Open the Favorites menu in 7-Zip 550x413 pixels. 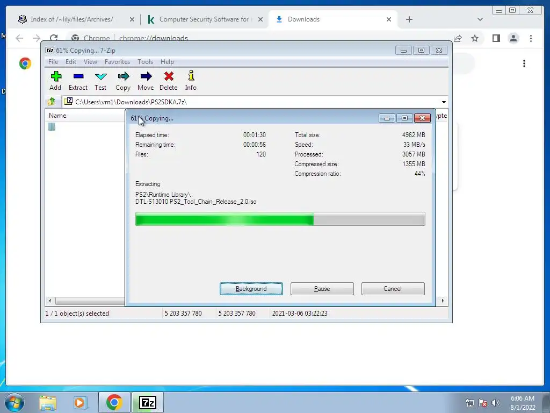point(117,62)
